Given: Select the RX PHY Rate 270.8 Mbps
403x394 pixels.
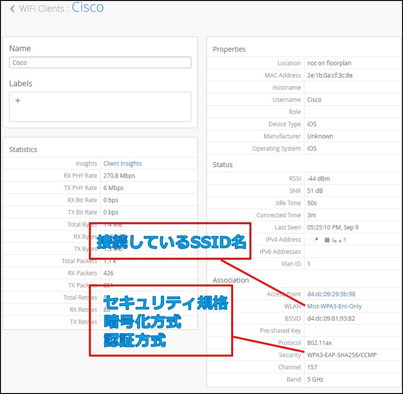Looking at the screenshot, I should (119, 176).
